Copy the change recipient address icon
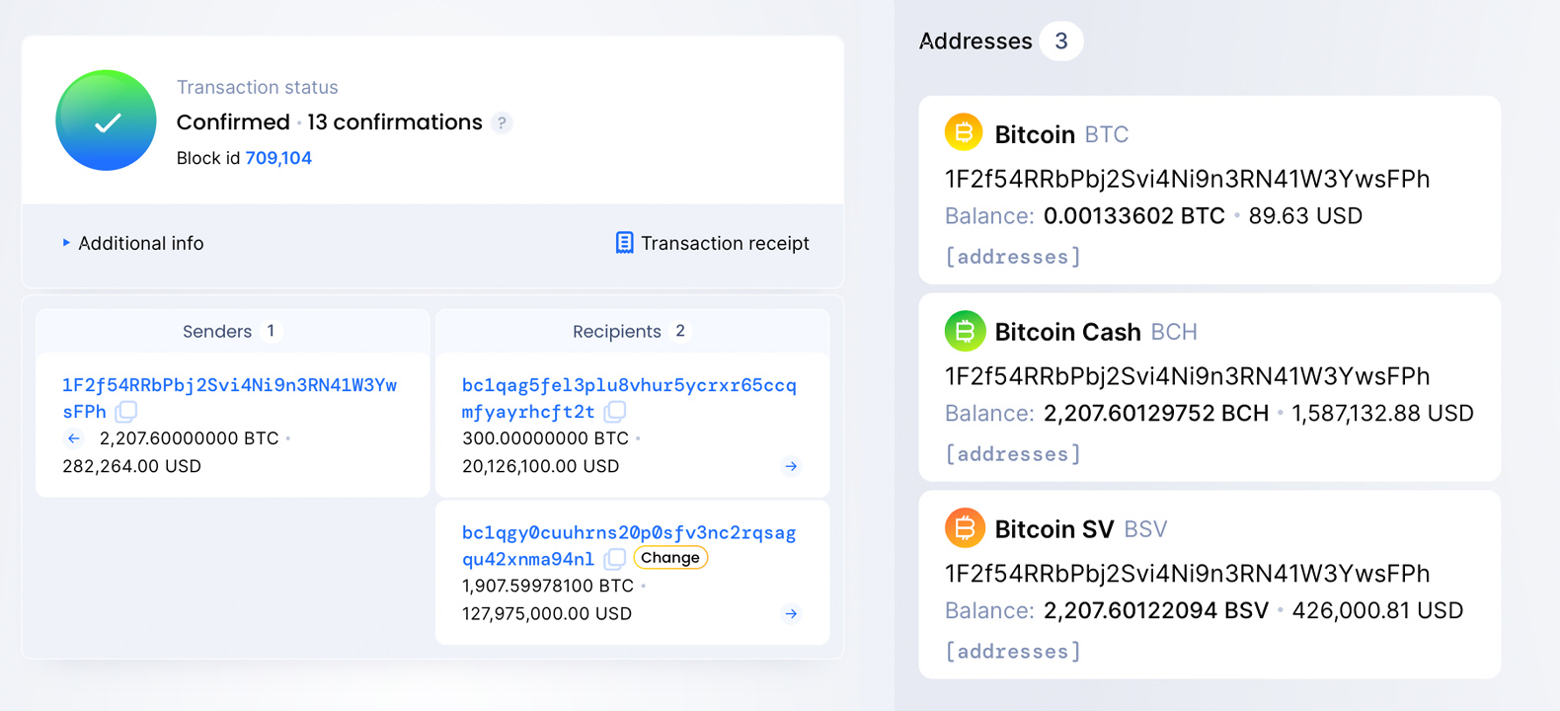 click(x=615, y=559)
